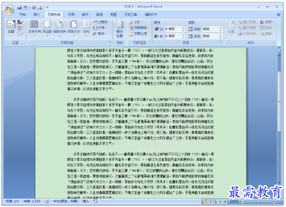Open the round Office button menu
This screenshot has width=286, height=207.
9,10
